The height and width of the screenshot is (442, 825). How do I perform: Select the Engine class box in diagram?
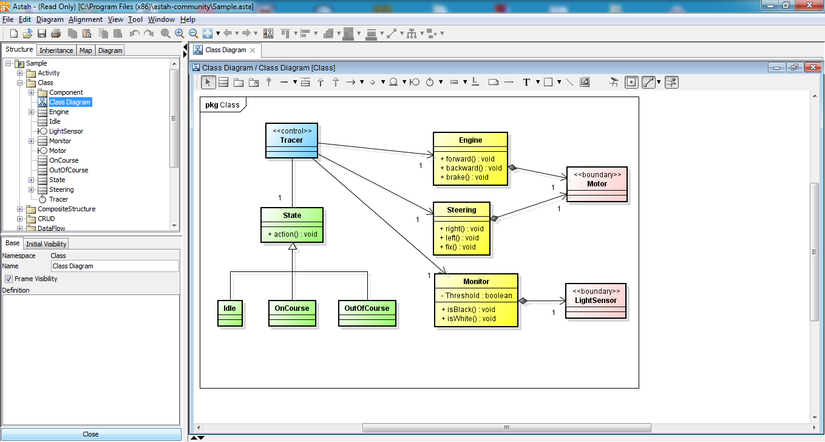[x=470, y=158]
